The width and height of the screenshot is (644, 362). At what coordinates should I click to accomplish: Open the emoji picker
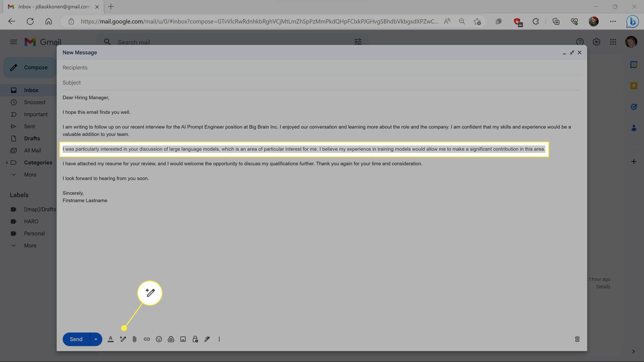pyautogui.click(x=159, y=339)
